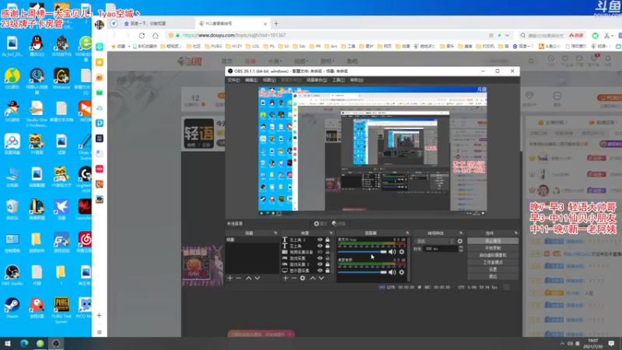622x350 pixels.
Task: Toggle lock on 游戏采集 source
Action: pos(327,258)
